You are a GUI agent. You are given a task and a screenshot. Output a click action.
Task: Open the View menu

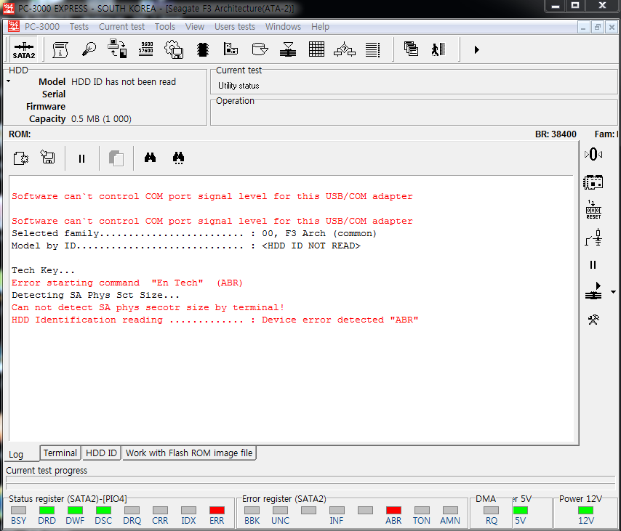pos(194,26)
